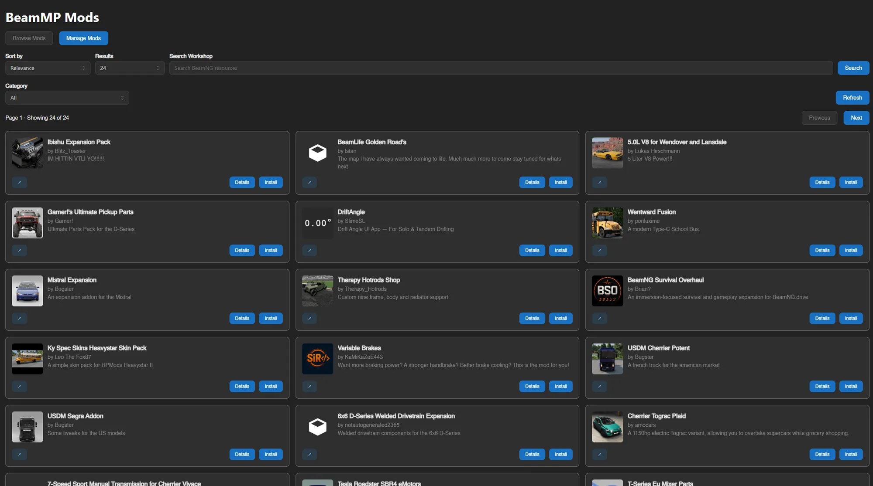Click the red pickup thumbnail for Gamer!'s Parts
Viewport: 873px width, 486px height.
[27, 223]
